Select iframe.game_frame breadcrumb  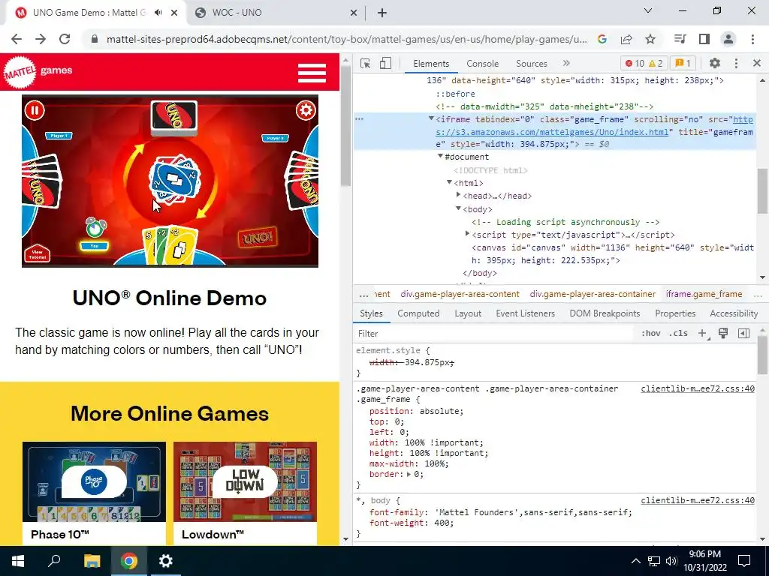tap(704, 294)
